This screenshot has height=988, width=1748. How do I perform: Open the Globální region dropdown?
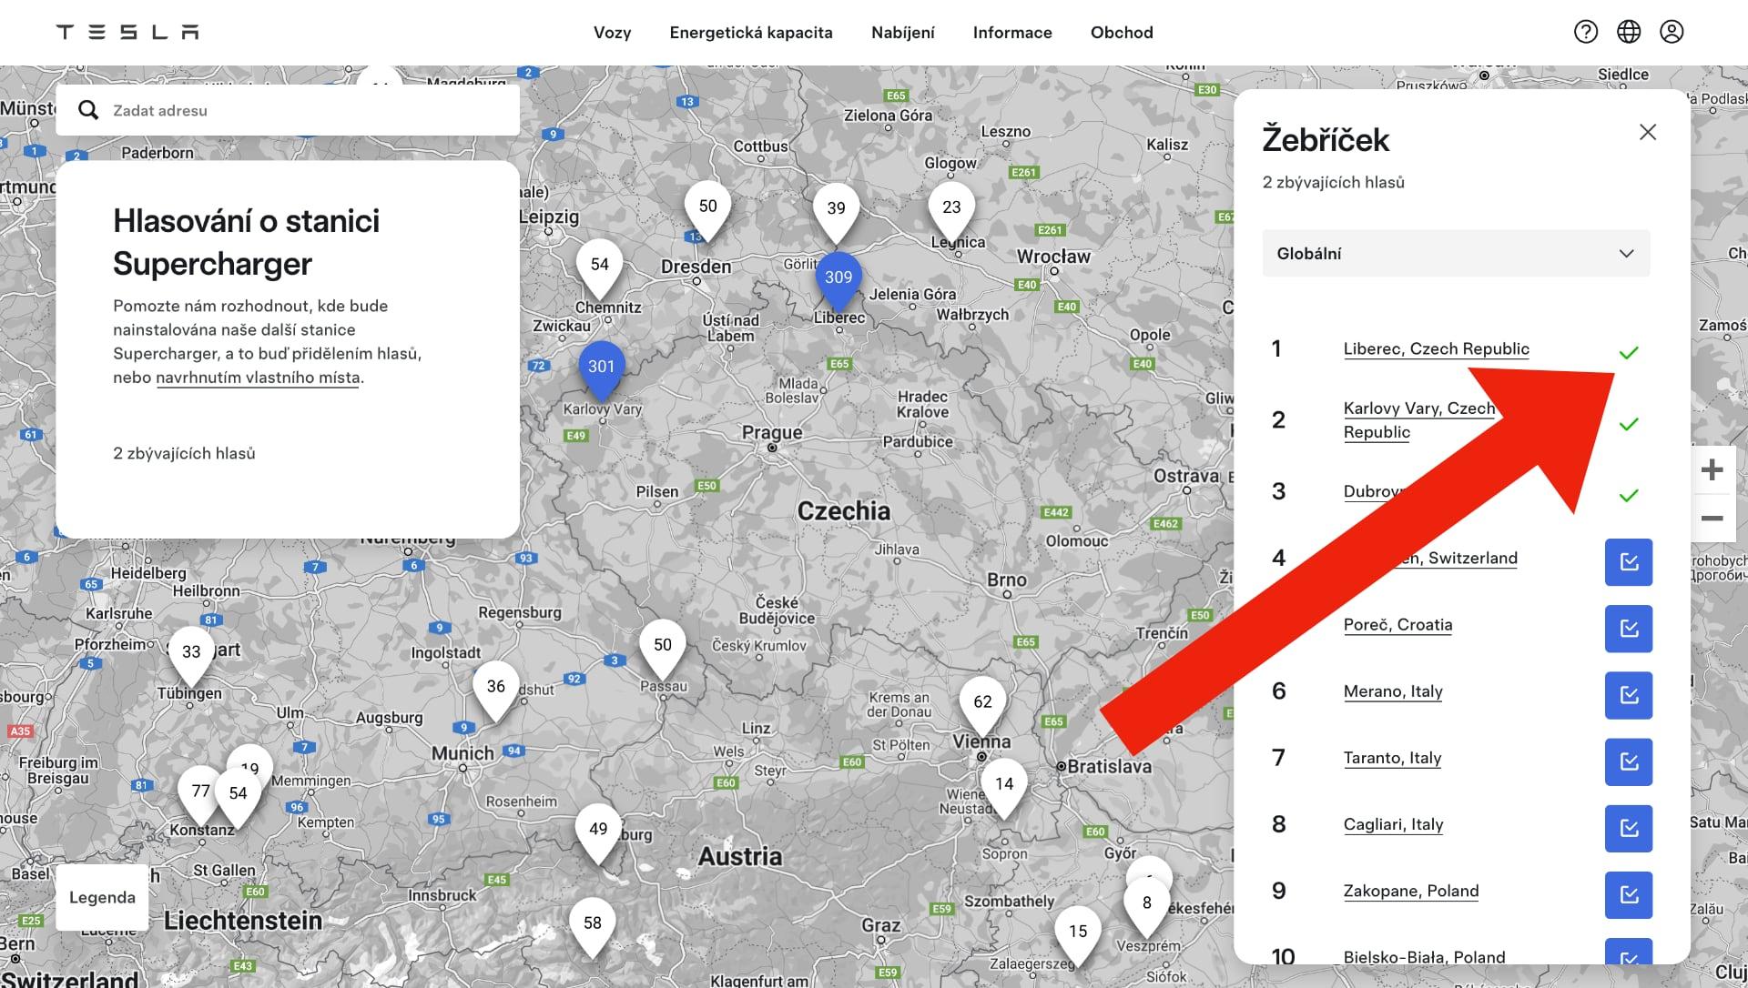[x=1456, y=254]
